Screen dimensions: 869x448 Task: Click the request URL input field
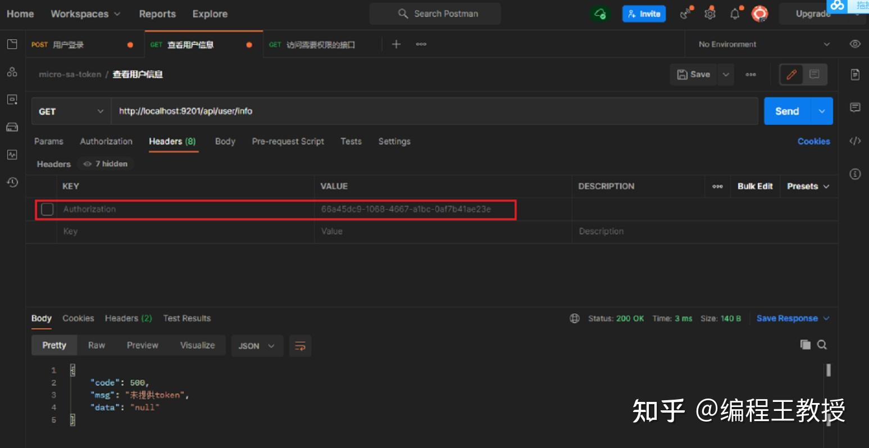pyautogui.click(x=435, y=111)
